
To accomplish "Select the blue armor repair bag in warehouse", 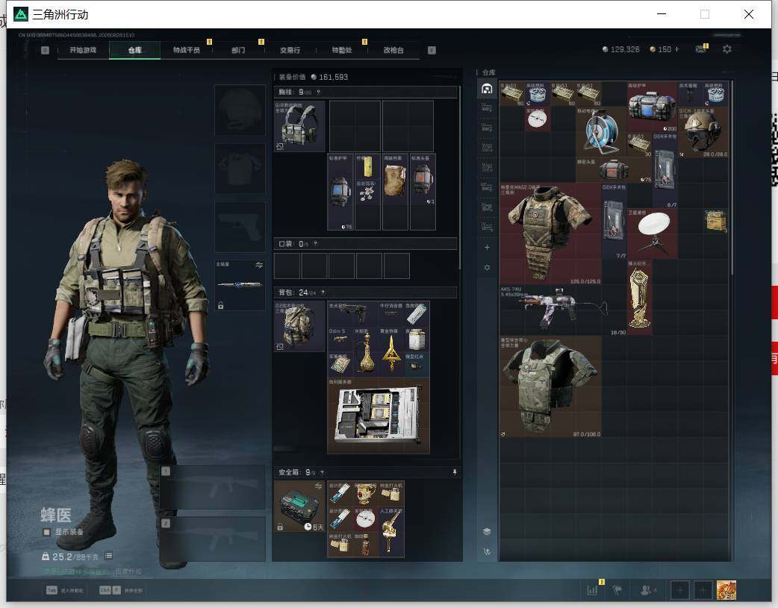I will 652,107.
